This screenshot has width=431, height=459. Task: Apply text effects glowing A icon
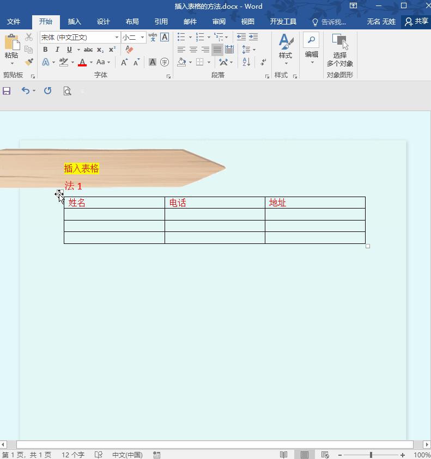tap(46, 62)
